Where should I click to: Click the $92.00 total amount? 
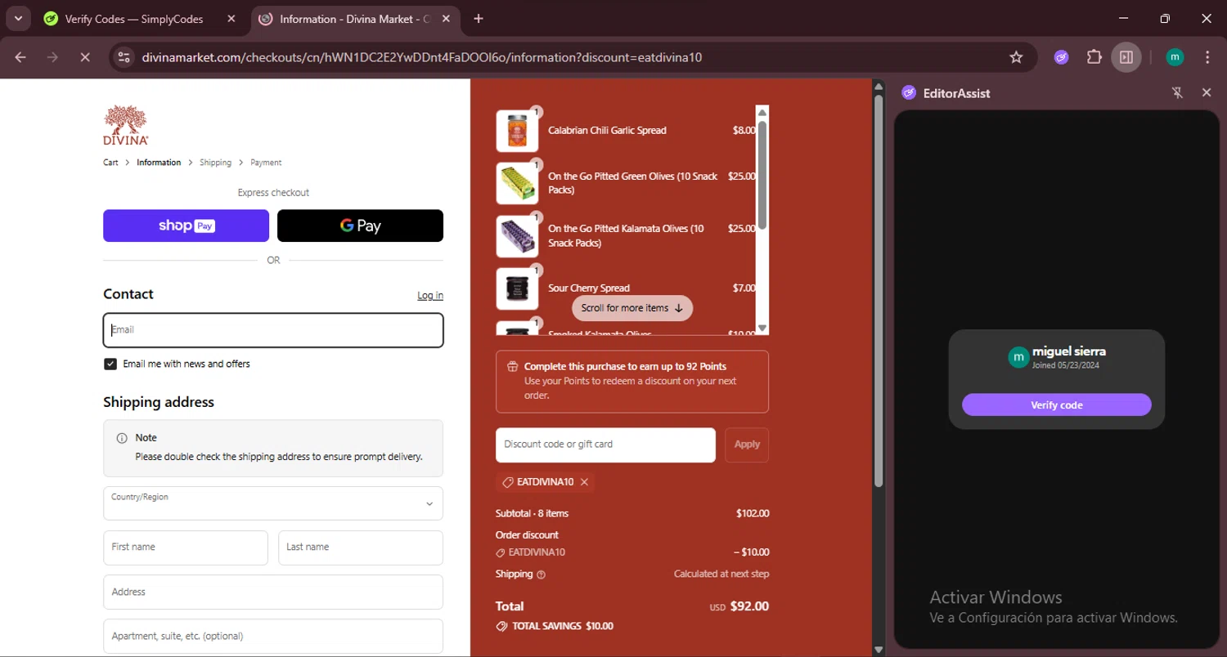pos(749,606)
